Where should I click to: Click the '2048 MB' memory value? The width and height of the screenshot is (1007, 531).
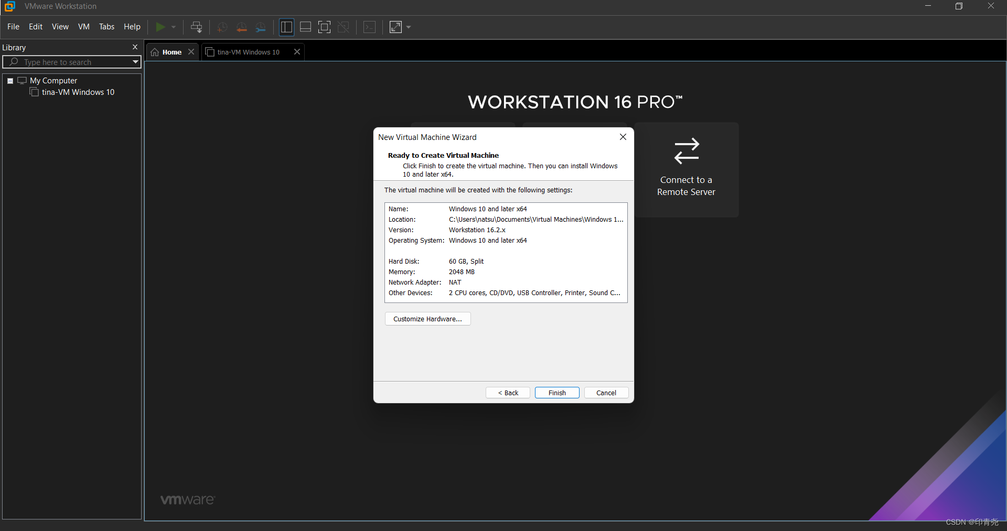pos(462,272)
